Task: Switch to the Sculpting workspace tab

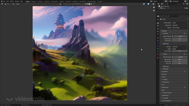Action: (x=40, y=1)
